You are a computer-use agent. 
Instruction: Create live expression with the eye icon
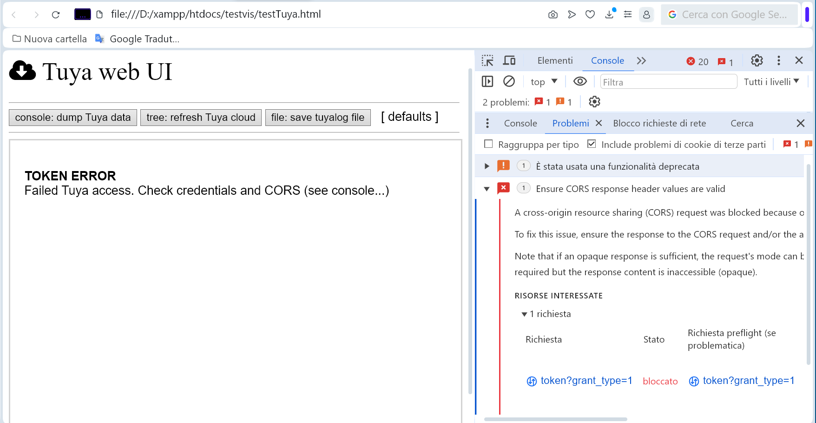[580, 81]
